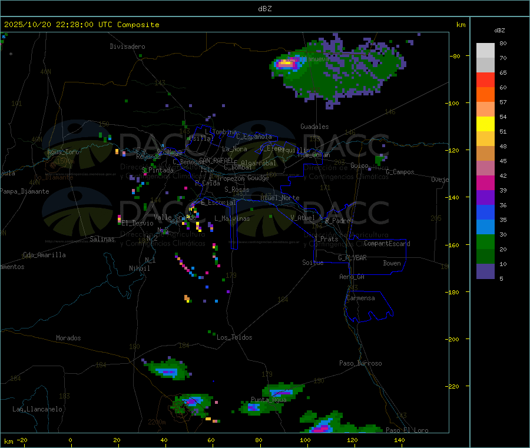Screen dimensions: 530x448
Task: Click the El_Desvio place label
Action: (138, 223)
